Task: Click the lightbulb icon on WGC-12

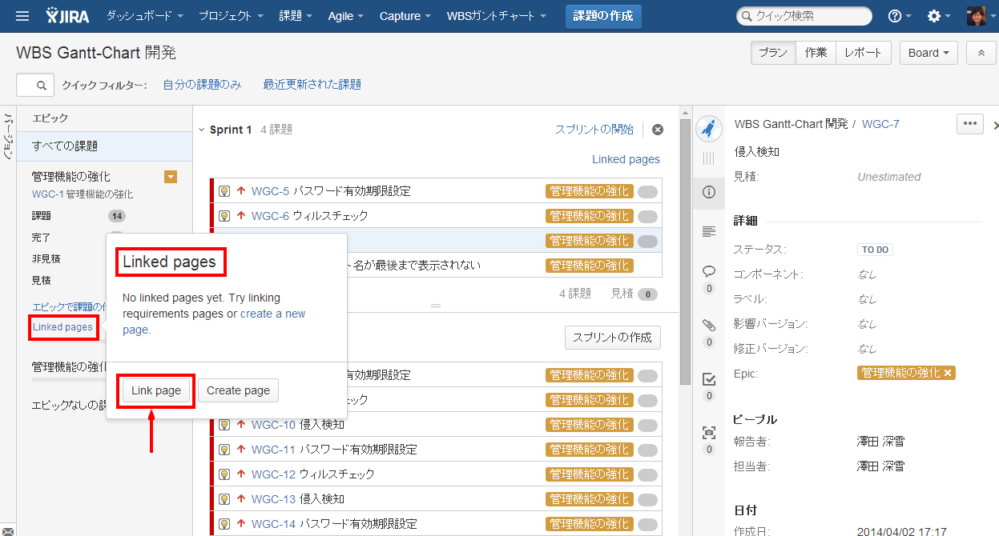Action: pos(224,474)
